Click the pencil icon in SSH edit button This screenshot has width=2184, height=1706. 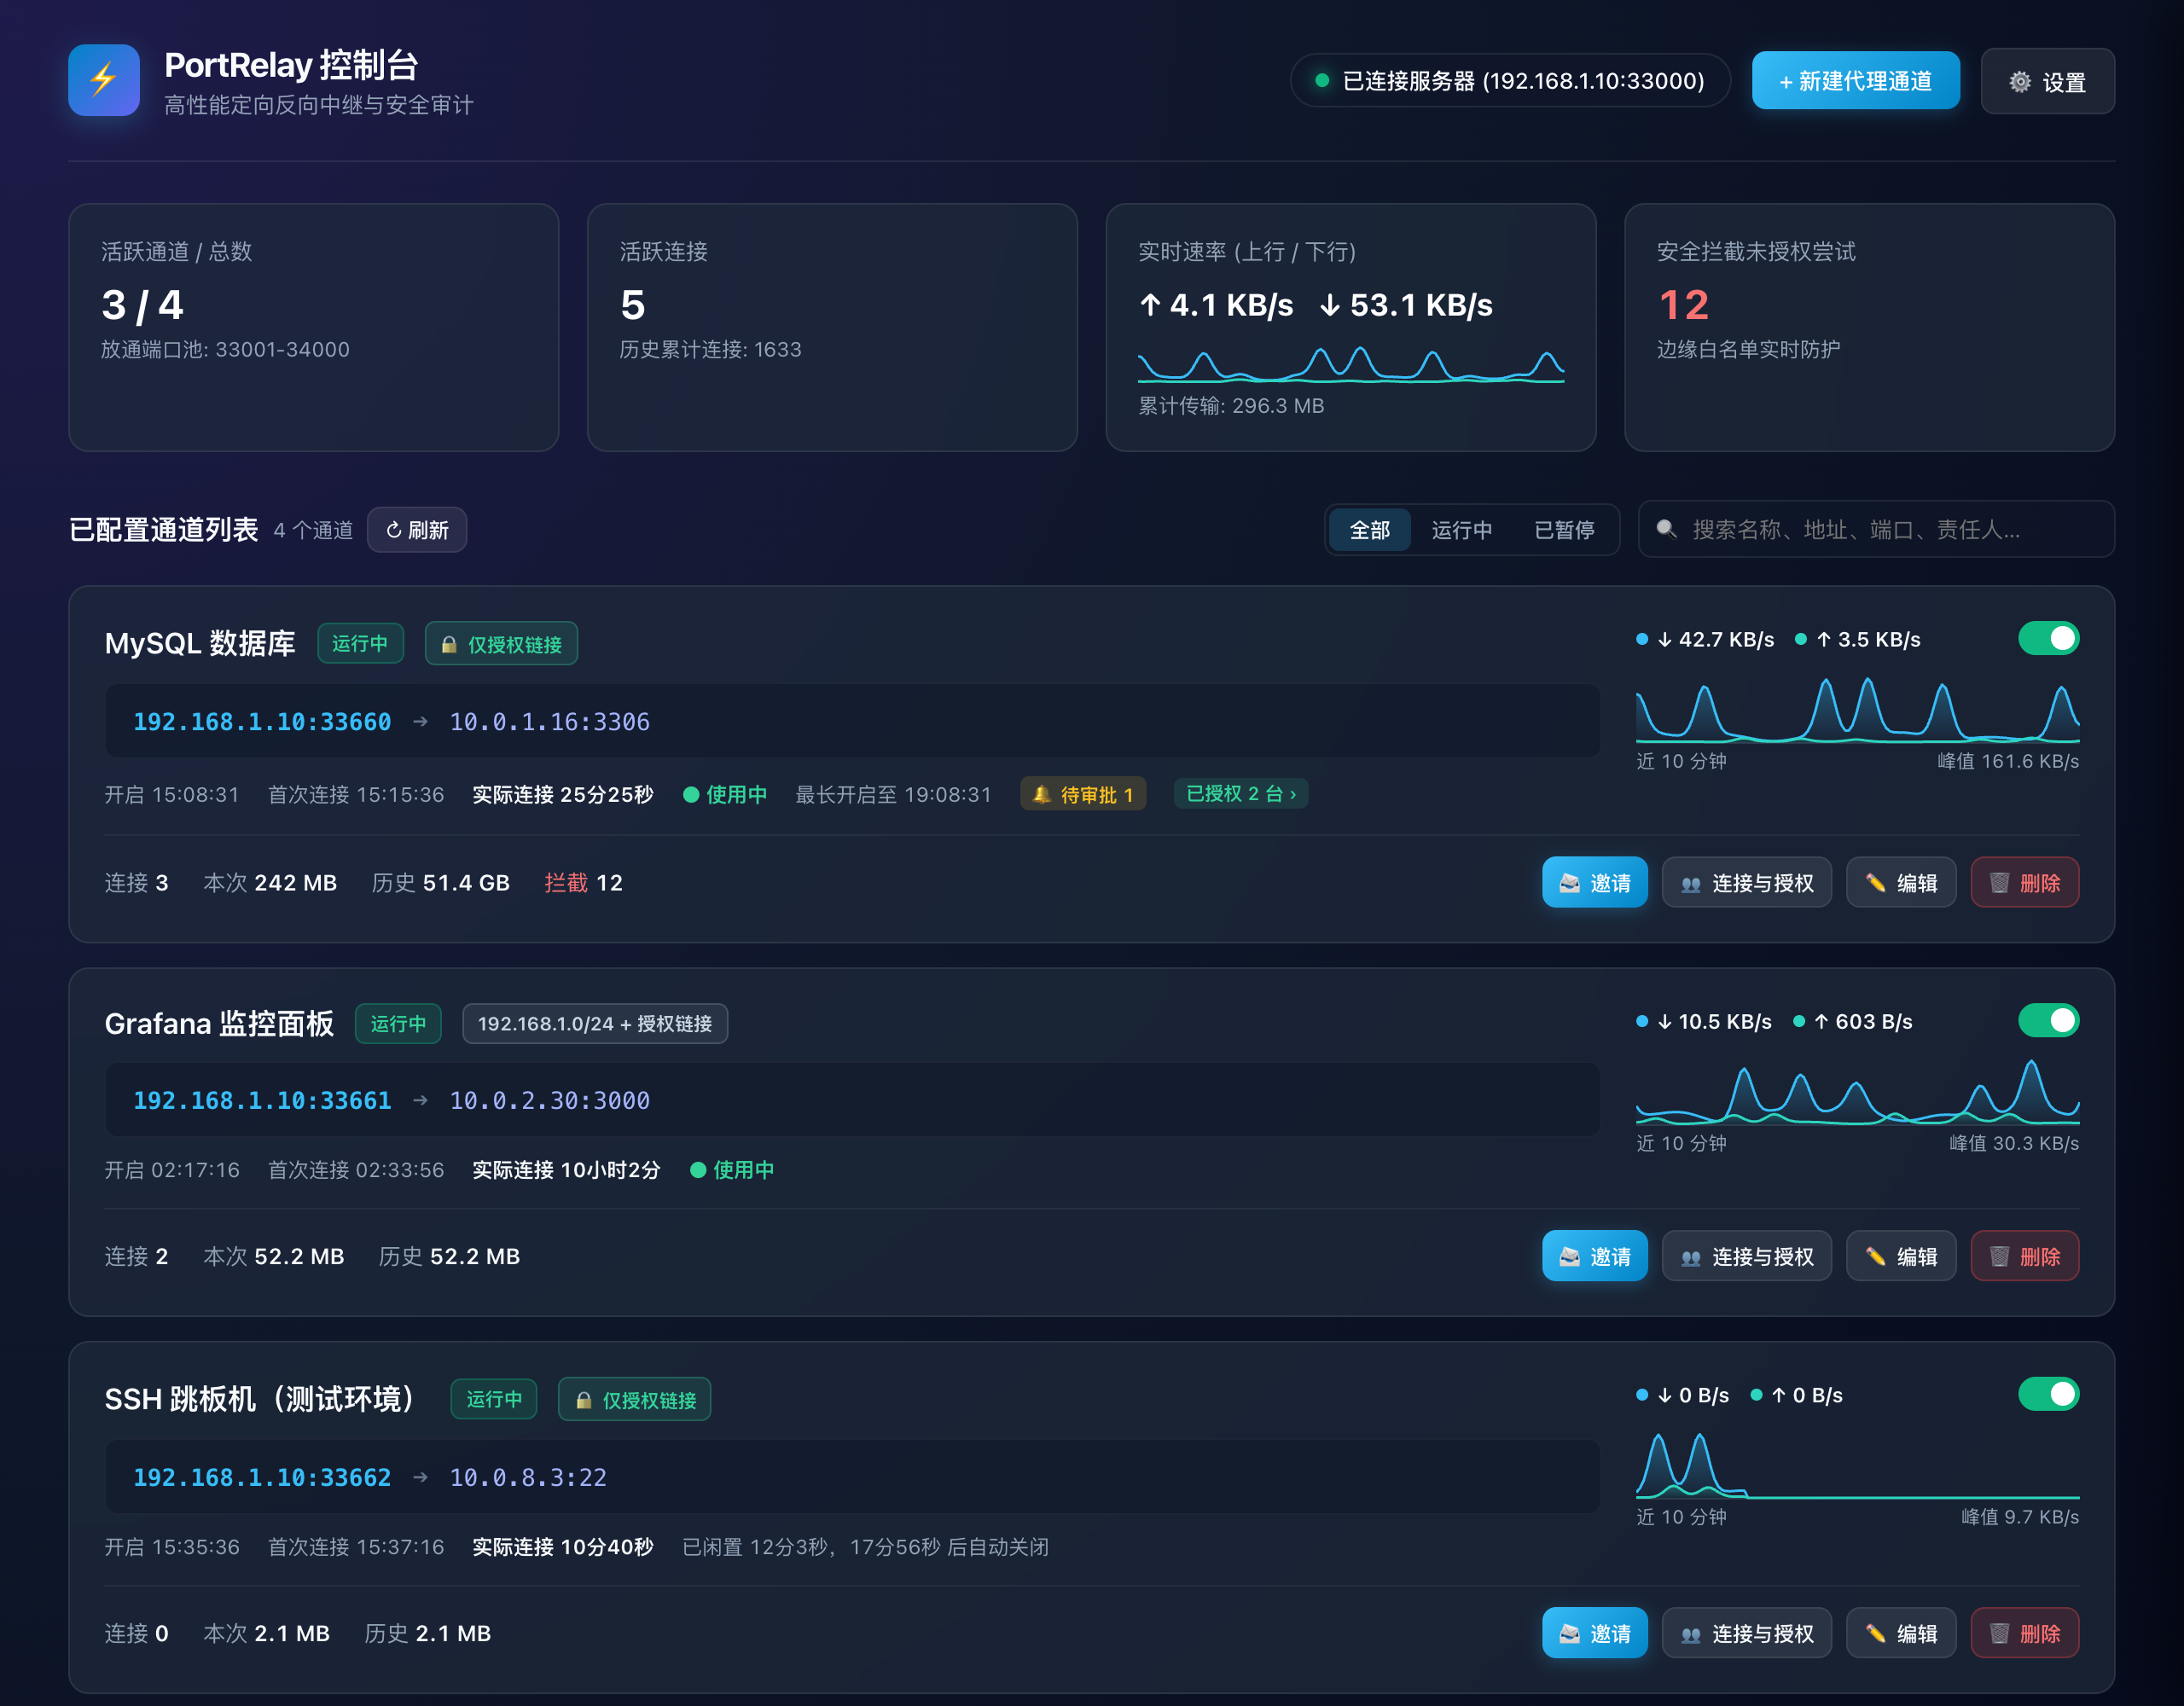click(x=1875, y=1634)
